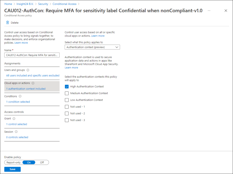This screenshot has height=174, width=233.
Task: Open the policy applies-to dropdown
Action: coord(92,47)
